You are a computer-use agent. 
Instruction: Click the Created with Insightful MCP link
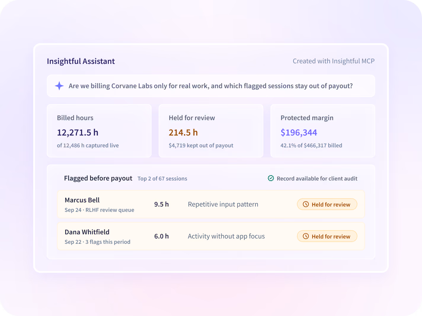point(334,61)
